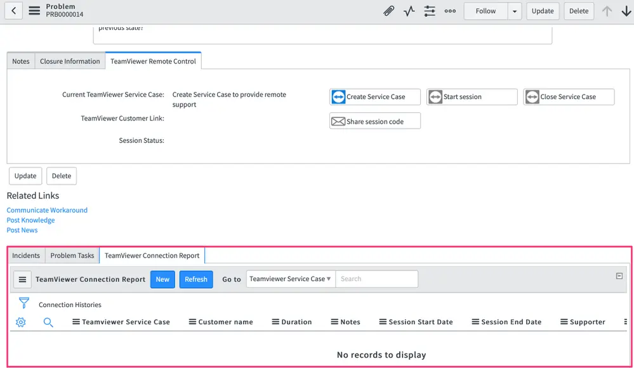Image resolution: width=634 pixels, height=368 pixels.
Task: Open Session End Date column menu
Action: pyautogui.click(x=475, y=322)
